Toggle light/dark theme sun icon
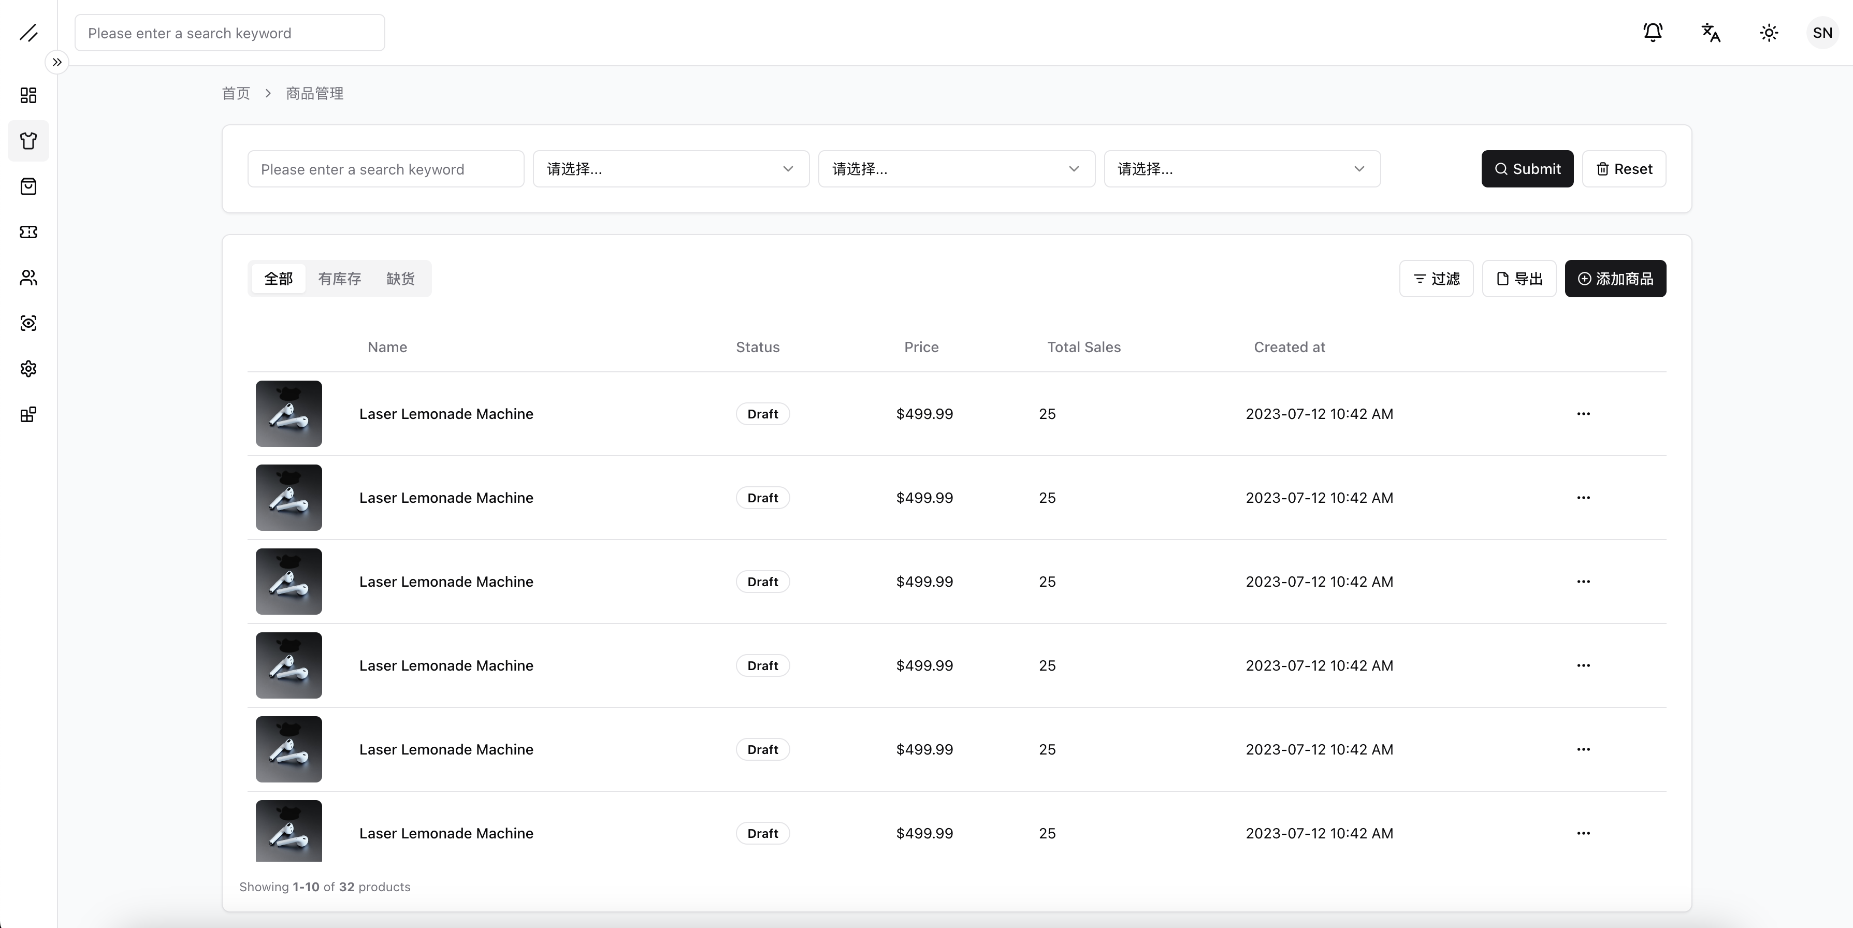 1769,33
